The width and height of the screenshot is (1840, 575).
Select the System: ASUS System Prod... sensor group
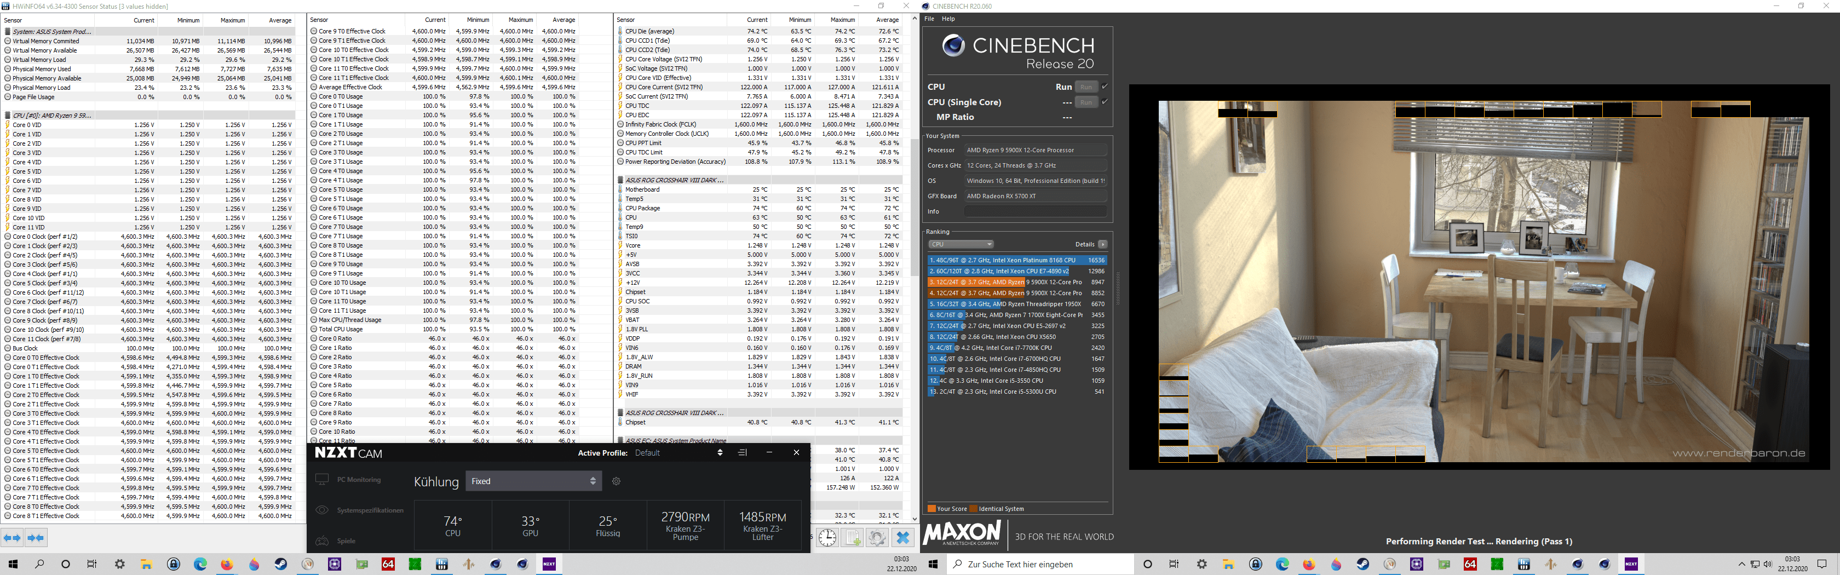click(148, 31)
